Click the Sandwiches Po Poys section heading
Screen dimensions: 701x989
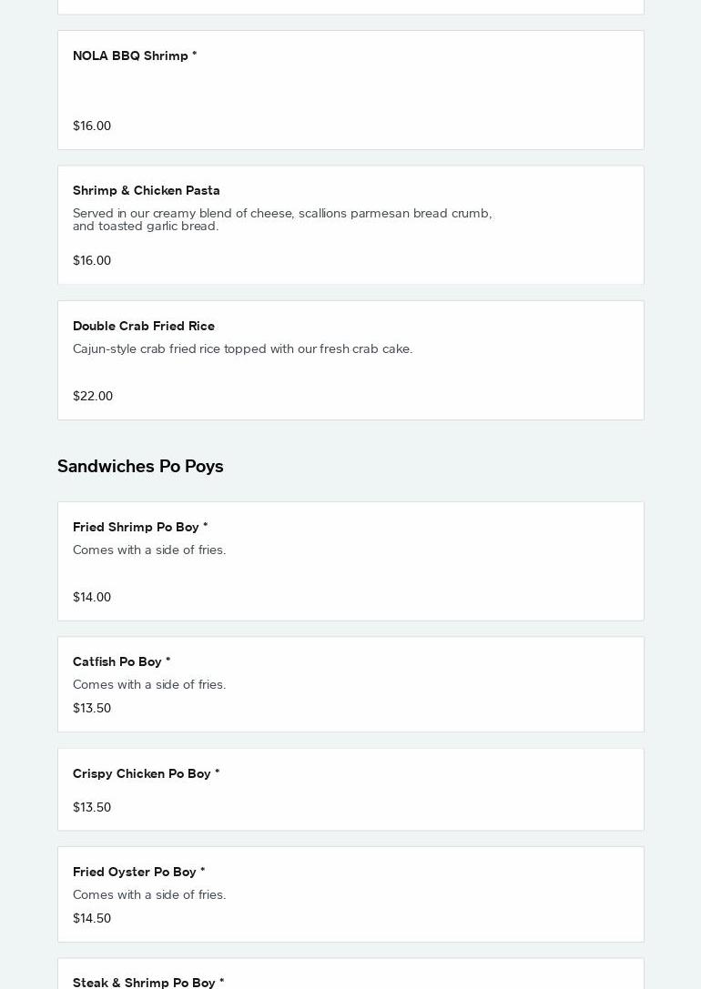[140, 466]
